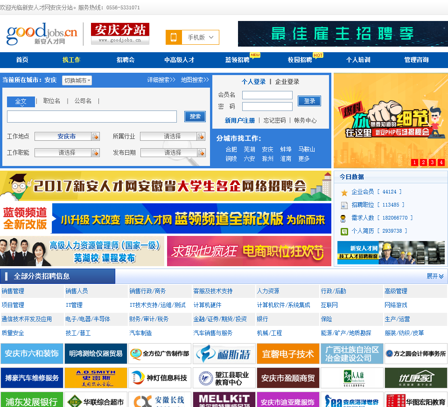Click the 技工人才招聘橱窗 banner
This screenshot has height=407, width=448.
click(x=391, y=253)
